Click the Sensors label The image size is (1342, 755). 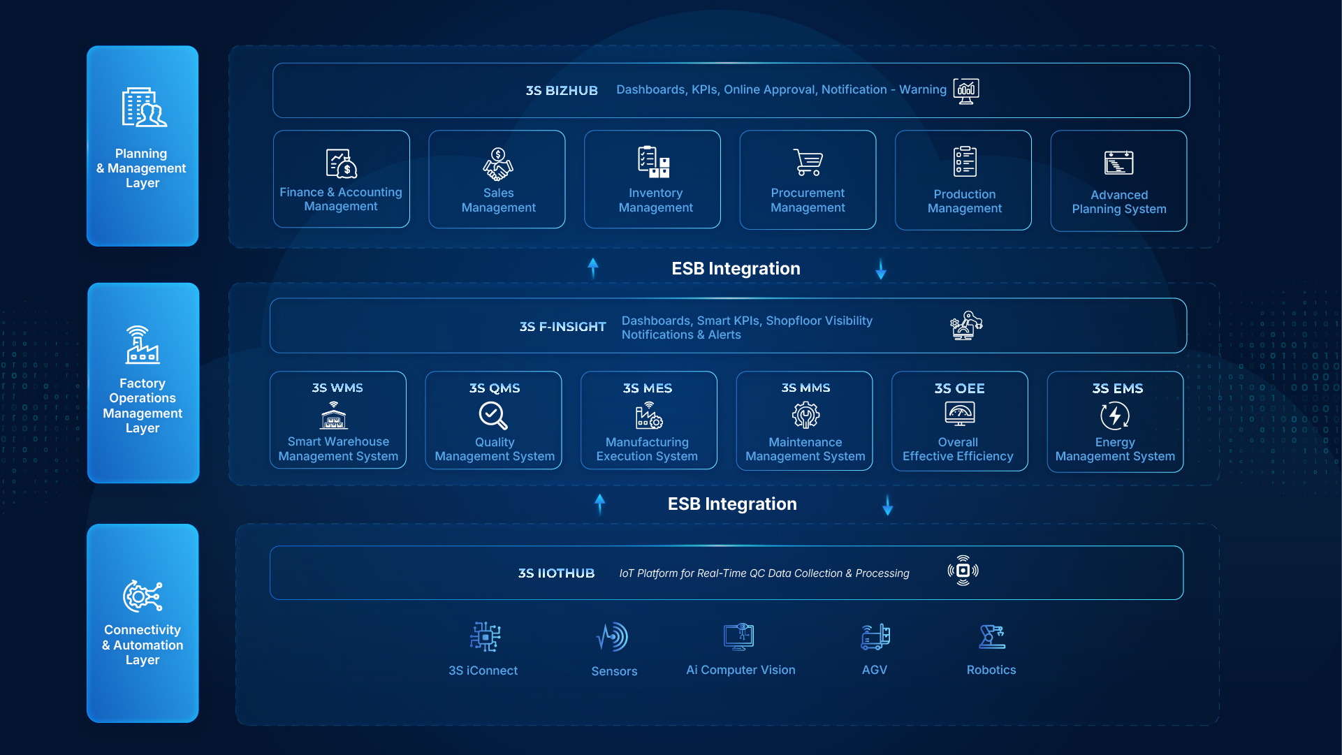(x=614, y=671)
